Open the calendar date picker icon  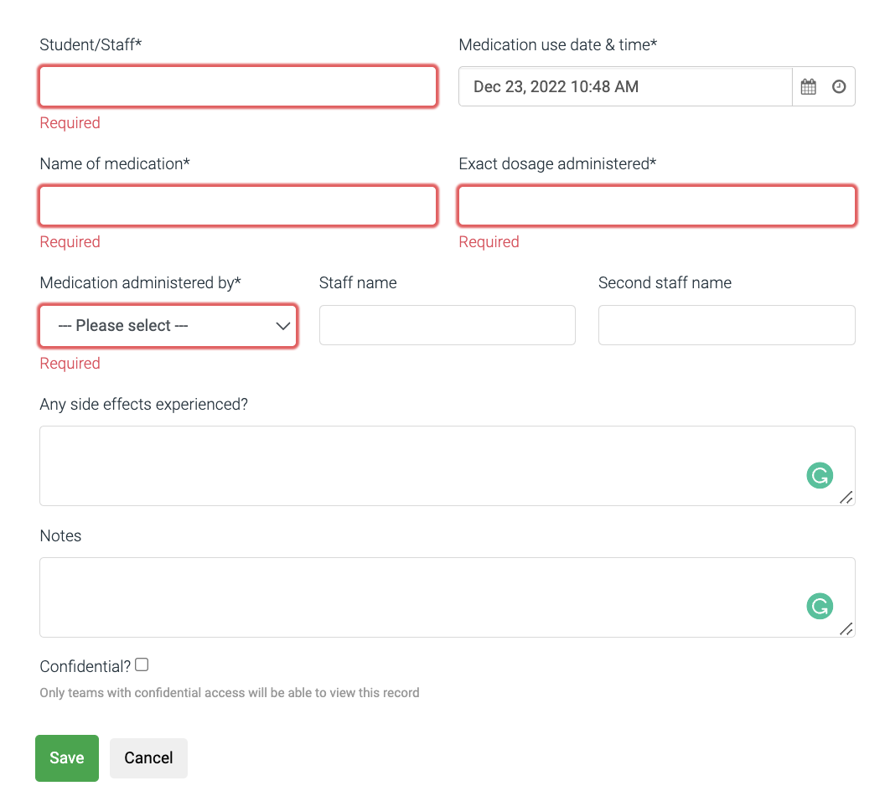(x=808, y=86)
